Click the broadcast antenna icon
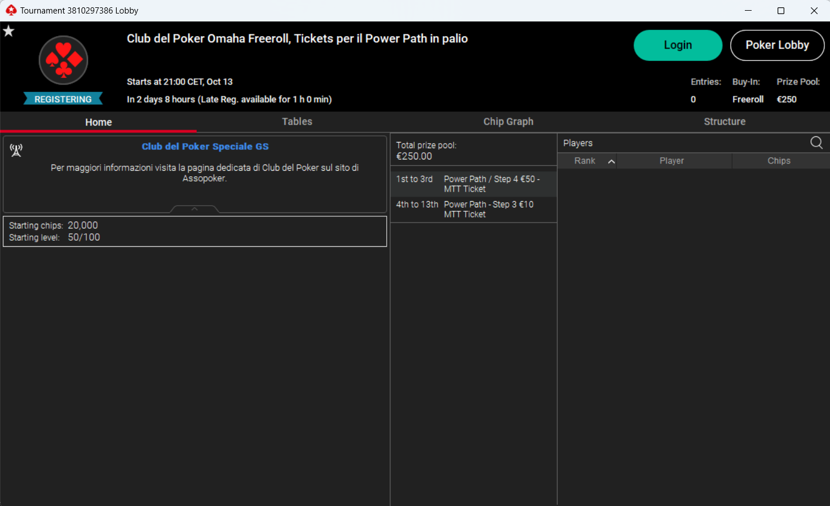Screen dimensions: 830x506 [16, 150]
